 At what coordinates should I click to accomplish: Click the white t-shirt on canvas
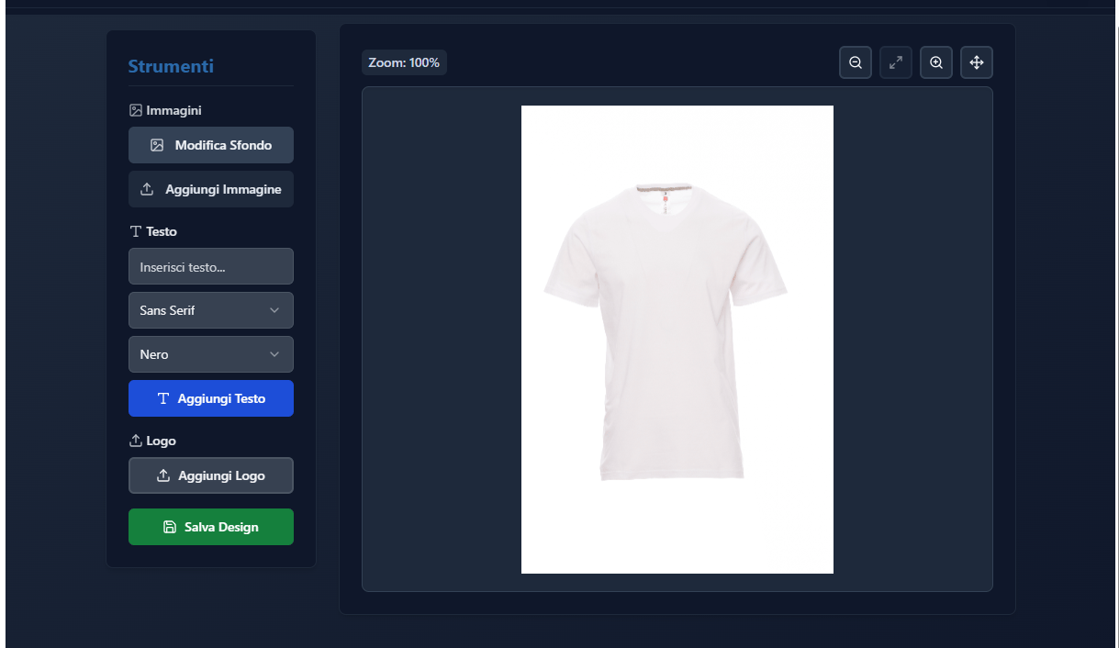(666, 330)
